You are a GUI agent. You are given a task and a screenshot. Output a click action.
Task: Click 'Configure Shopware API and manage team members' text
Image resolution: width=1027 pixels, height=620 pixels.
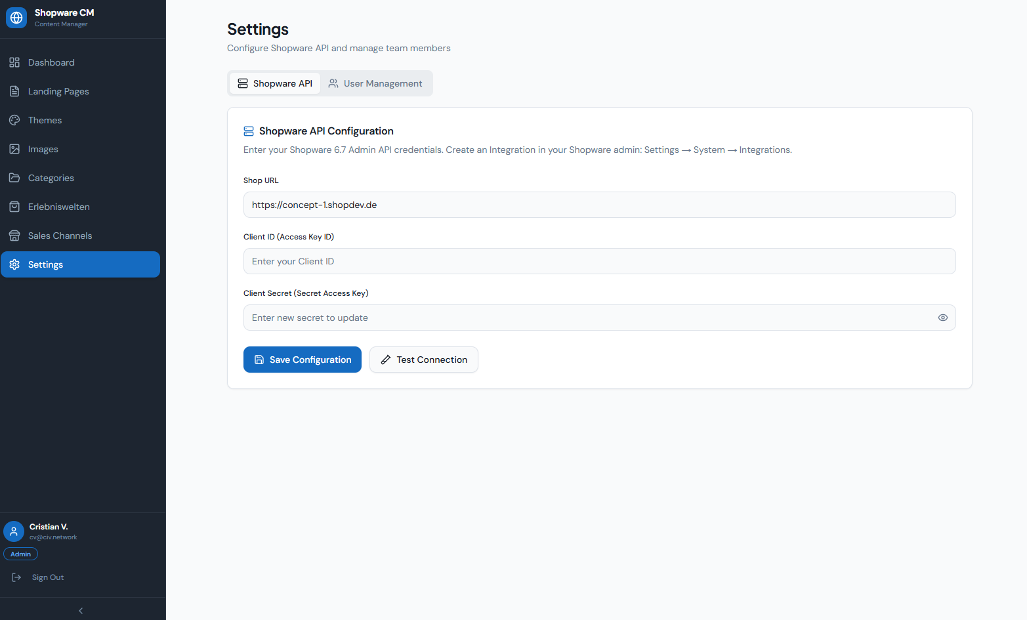(339, 48)
